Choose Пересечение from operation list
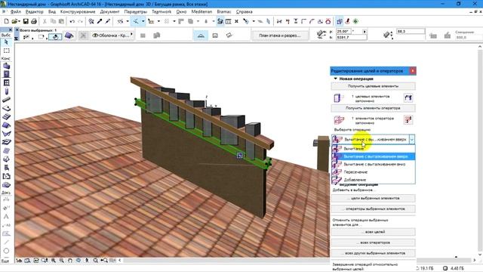The image size is (483, 272). pyautogui.click(x=374, y=172)
